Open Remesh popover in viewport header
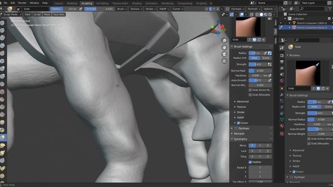 click(254, 9)
